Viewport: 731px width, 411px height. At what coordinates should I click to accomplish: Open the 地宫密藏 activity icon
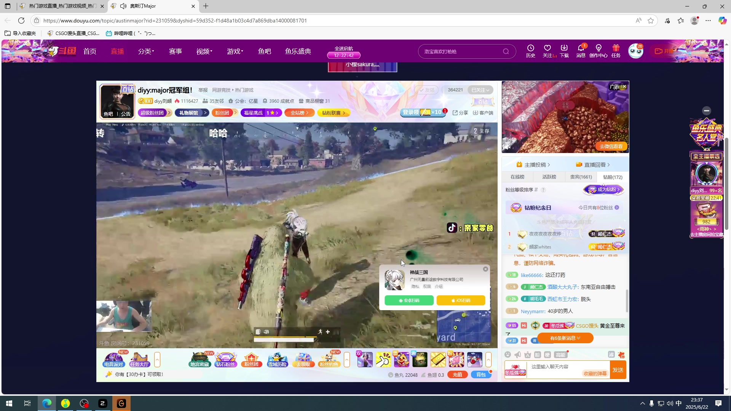200,360
